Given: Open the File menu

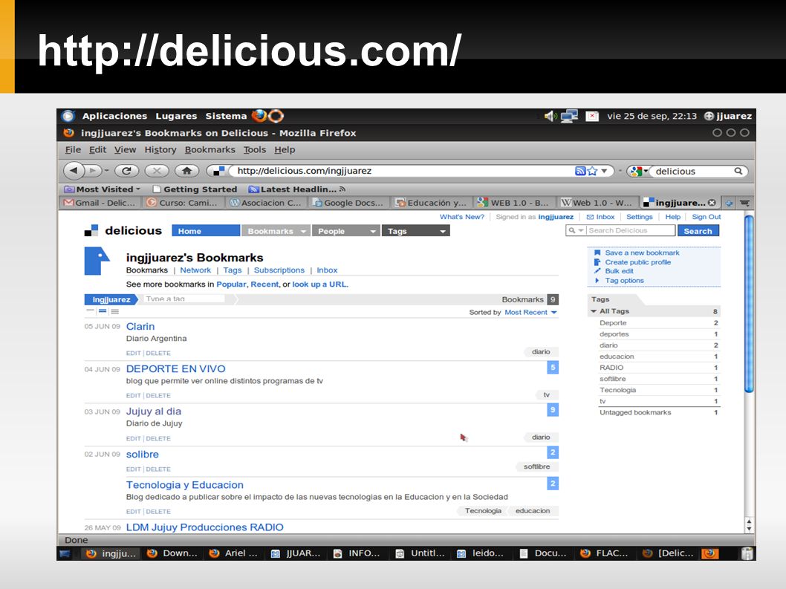Looking at the screenshot, I should point(73,149).
